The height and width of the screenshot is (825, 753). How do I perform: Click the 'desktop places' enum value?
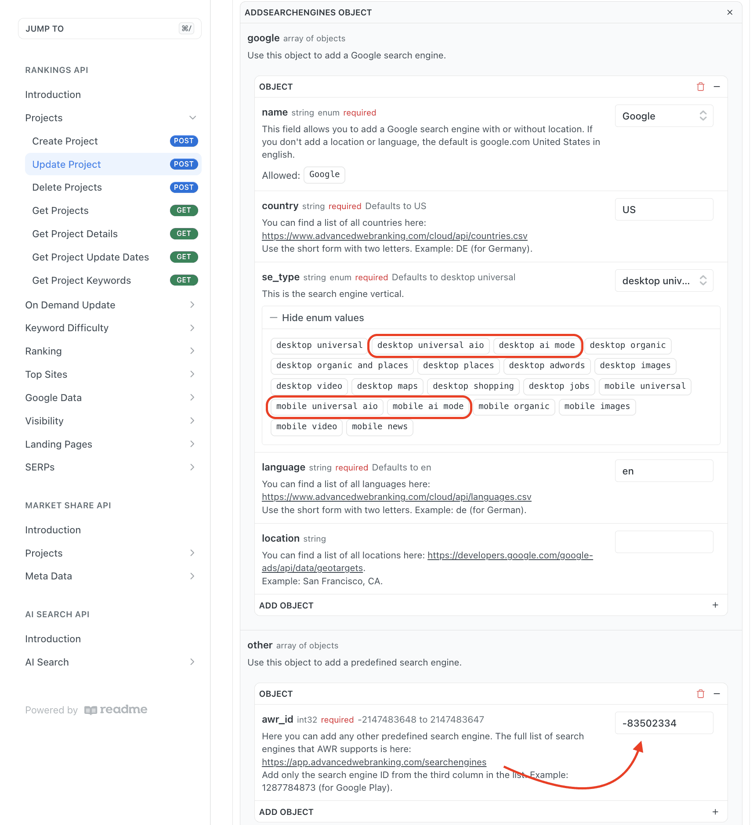458,365
